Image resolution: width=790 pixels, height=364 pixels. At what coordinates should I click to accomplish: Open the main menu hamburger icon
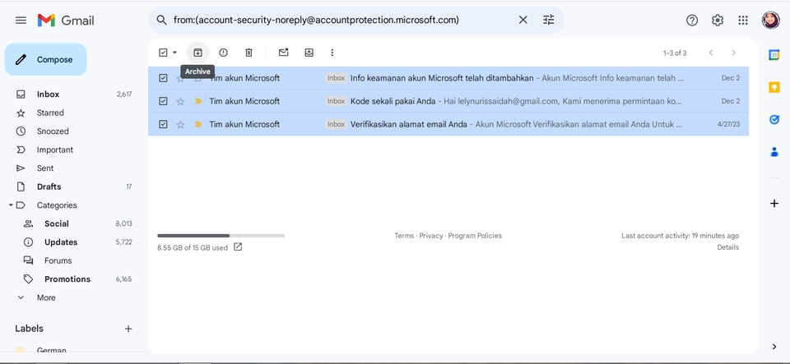pos(21,20)
